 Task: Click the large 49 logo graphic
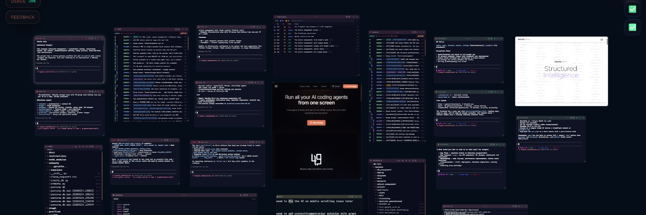coord(317,160)
